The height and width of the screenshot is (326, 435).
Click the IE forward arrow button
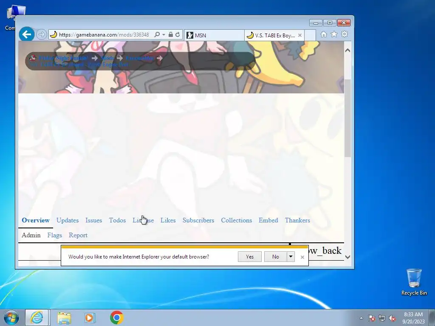pyautogui.click(x=41, y=34)
